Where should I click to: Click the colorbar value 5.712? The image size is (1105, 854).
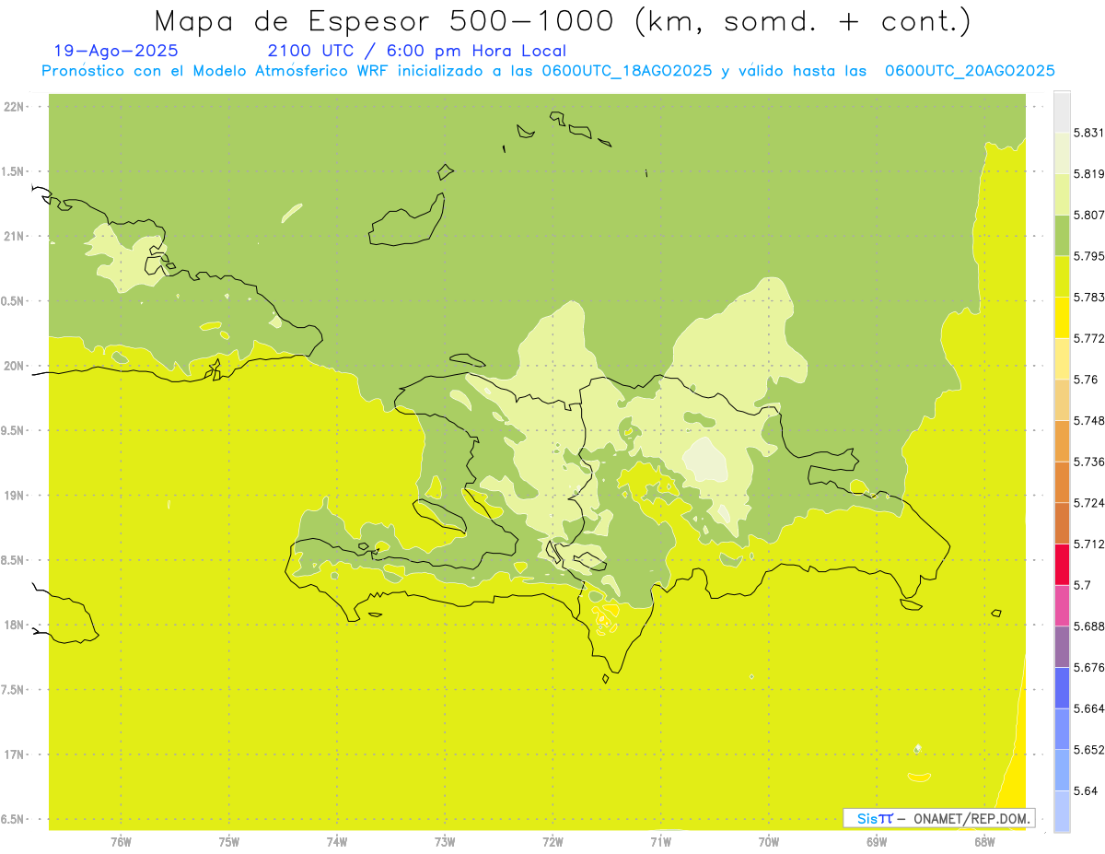tap(1088, 544)
